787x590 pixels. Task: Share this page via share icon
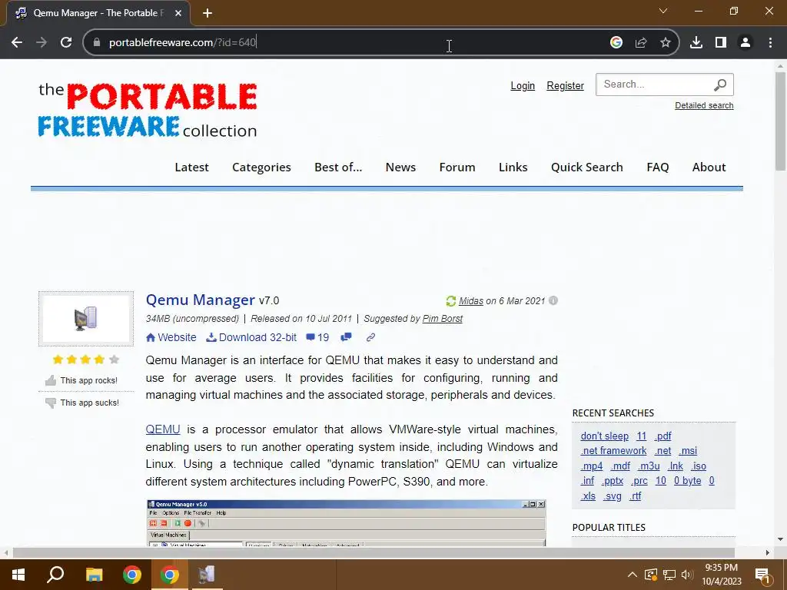641,43
